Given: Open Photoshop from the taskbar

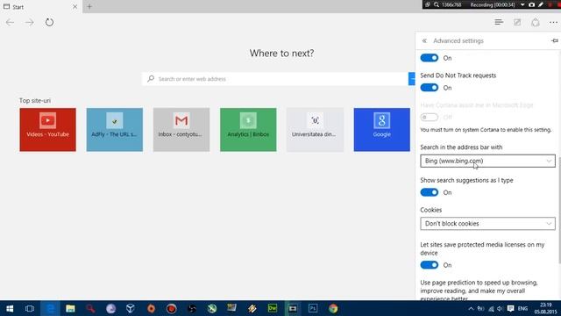Looking at the screenshot, I should tap(313, 308).
